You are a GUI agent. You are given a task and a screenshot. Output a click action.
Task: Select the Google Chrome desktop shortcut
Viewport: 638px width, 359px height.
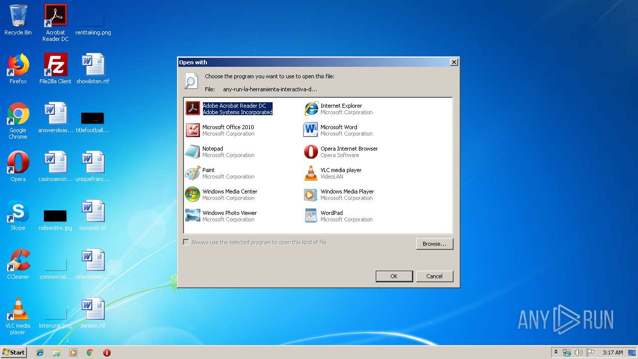[18, 121]
